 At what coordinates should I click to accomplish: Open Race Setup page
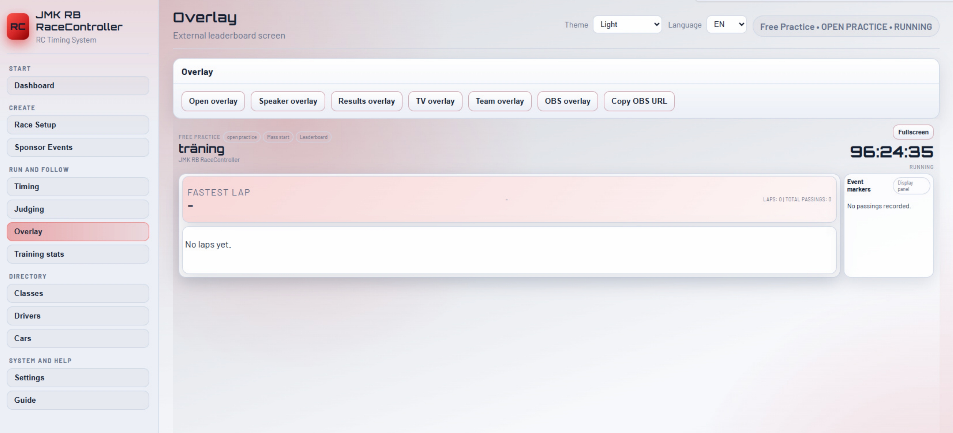point(78,125)
